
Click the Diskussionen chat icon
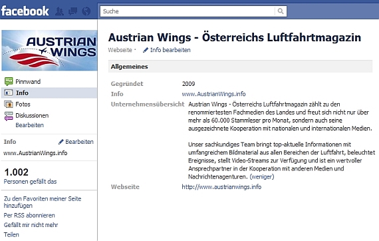pyautogui.click(x=9, y=116)
